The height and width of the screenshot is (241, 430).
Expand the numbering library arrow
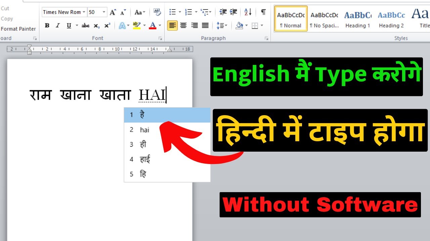coord(196,12)
